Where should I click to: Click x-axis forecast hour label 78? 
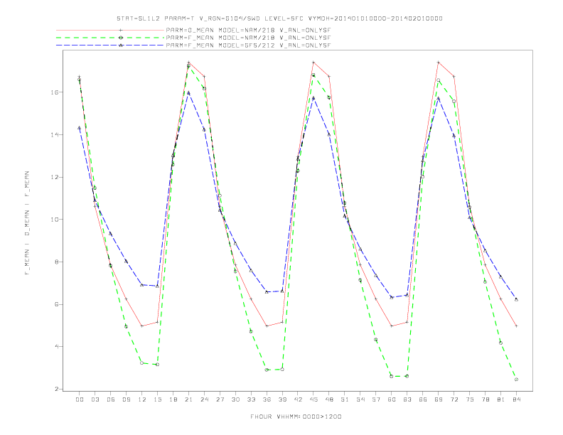coord(485,399)
